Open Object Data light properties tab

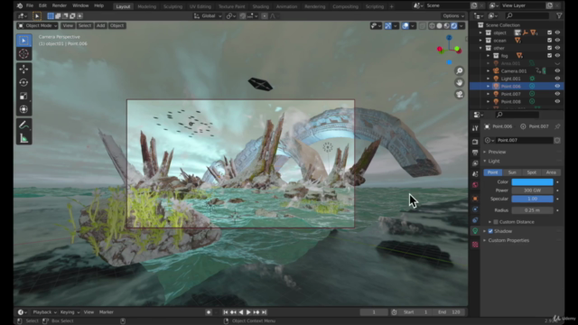click(475, 231)
